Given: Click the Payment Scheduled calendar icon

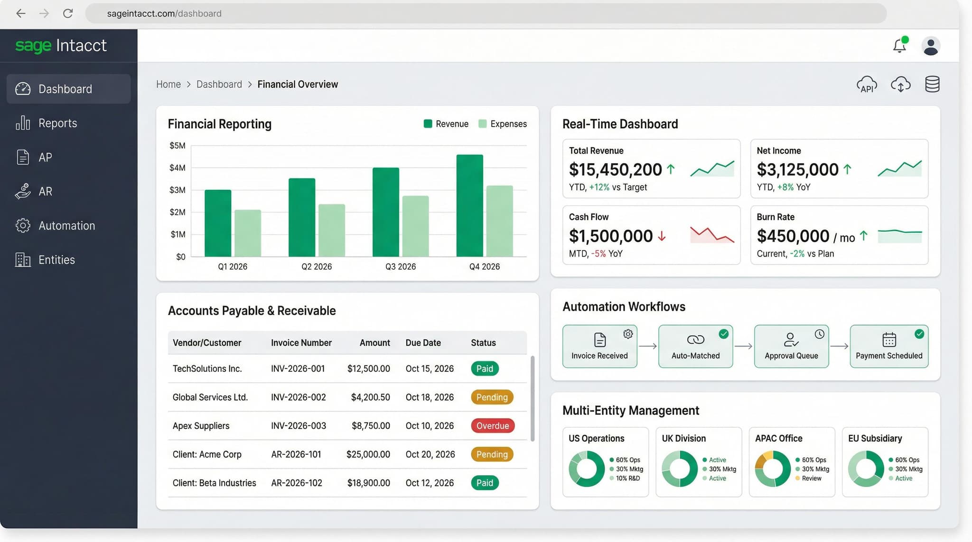Looking at the screenshot, I should pyautogui.click(x=888, y=340).
